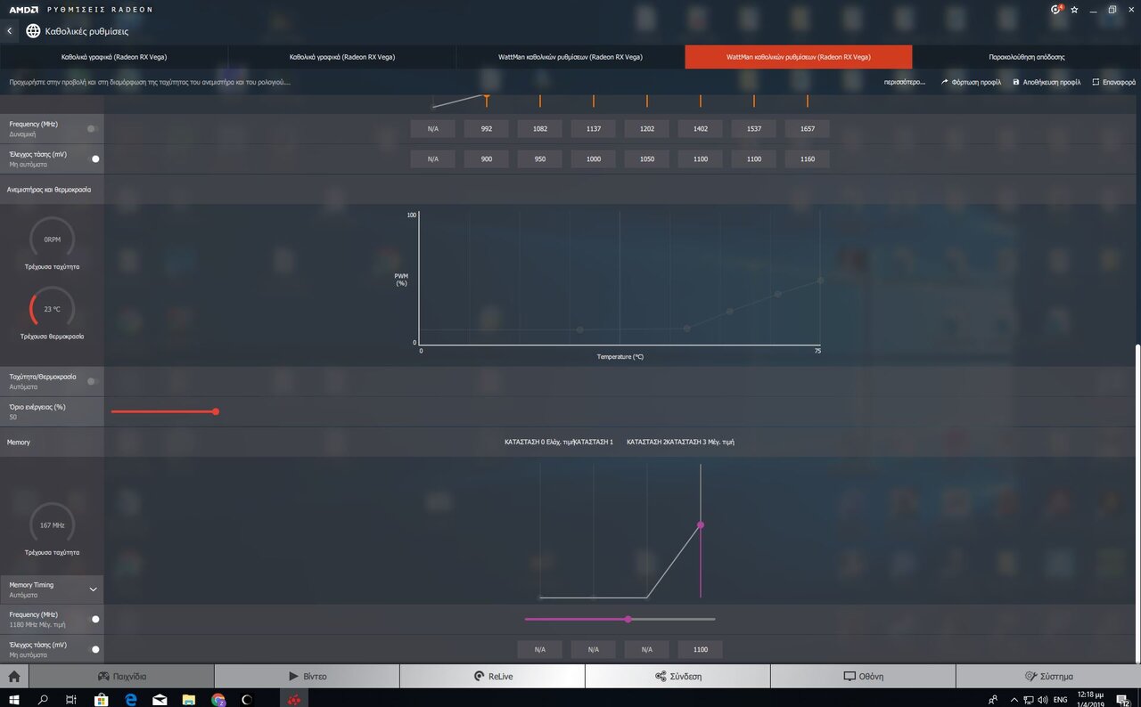Open ReLive section in bottom bar
This screenshot has width=1141, height=707.
492,677
